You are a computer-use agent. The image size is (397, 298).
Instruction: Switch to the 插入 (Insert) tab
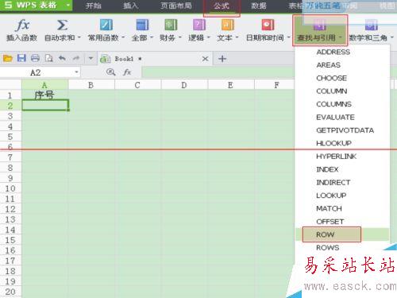pos(130,6)
